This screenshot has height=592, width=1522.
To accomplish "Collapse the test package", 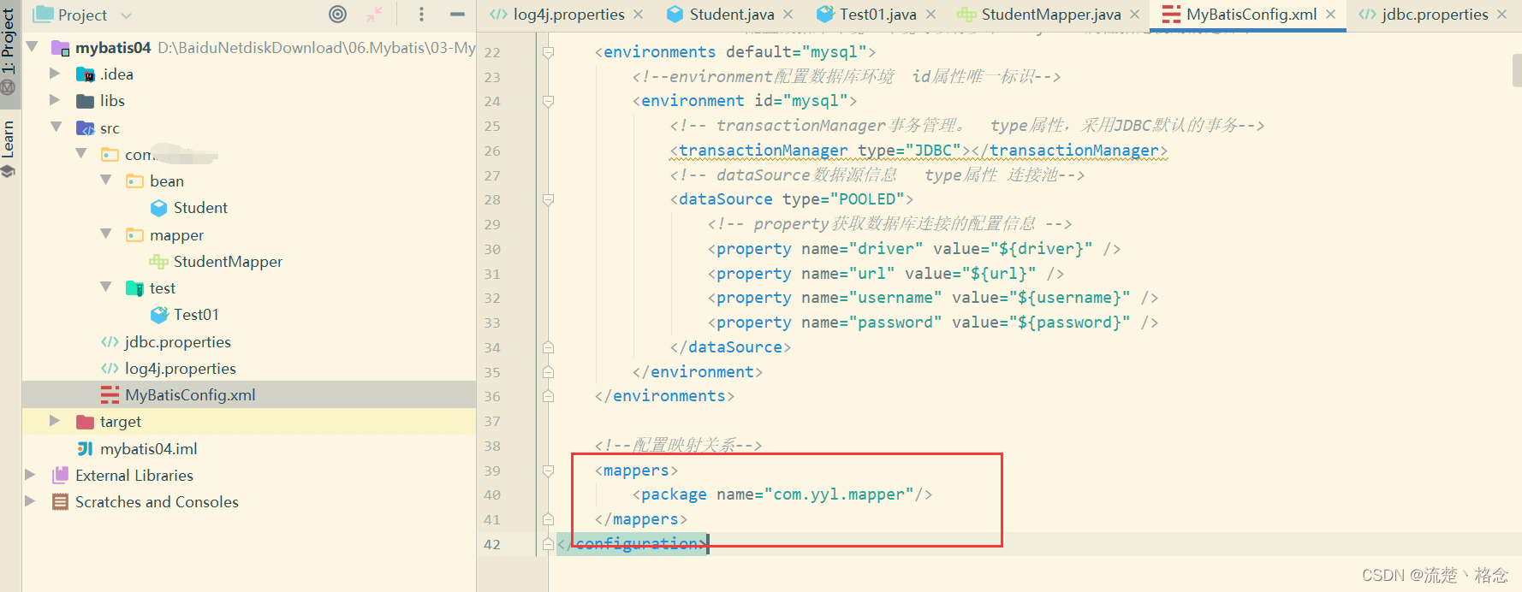I will pyautogui.click(x=106, y=287).
